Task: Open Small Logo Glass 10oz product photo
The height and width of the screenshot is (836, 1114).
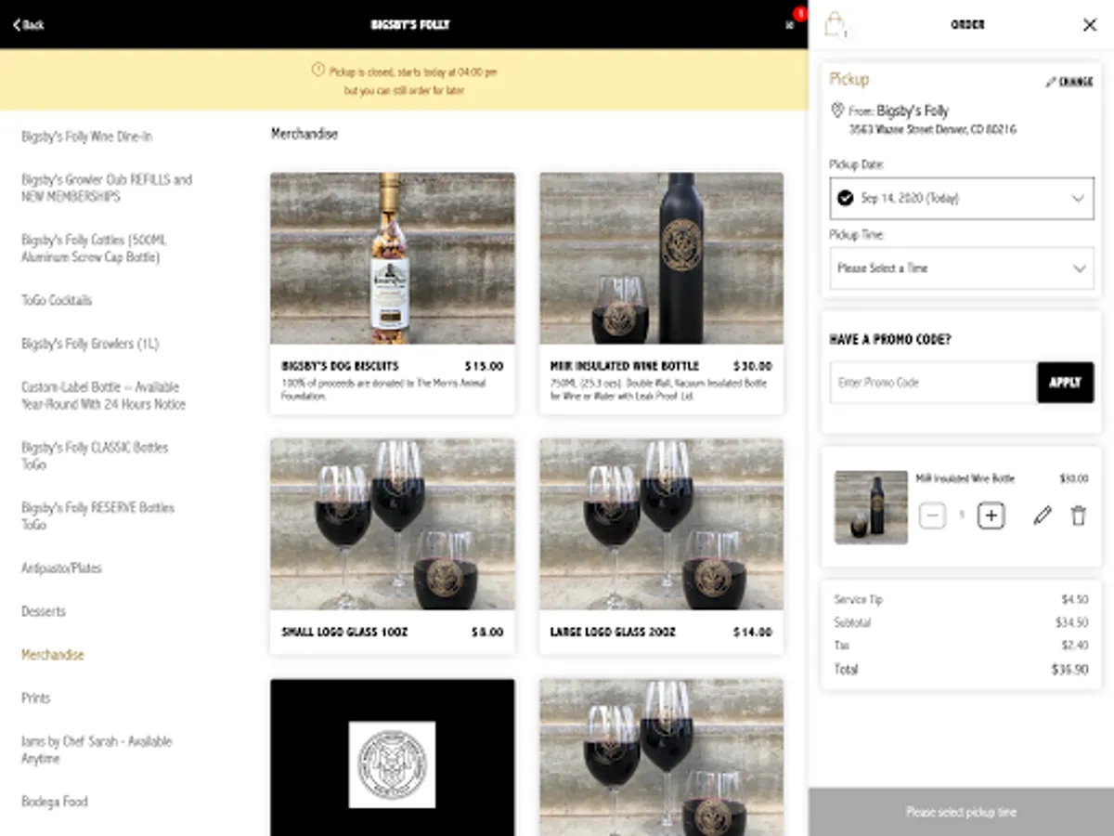Action: pos(393,524)
